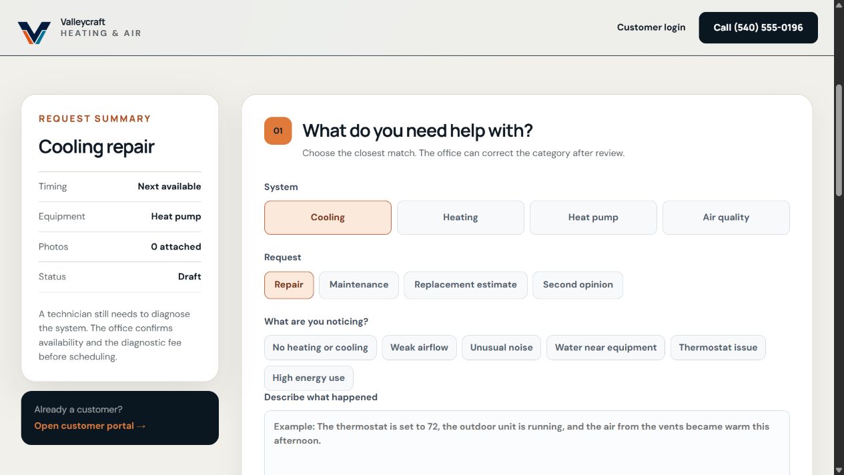The height and width of the screenshot is (475, 844).
Task: Select the Heating system option
Action: (460, 217)
